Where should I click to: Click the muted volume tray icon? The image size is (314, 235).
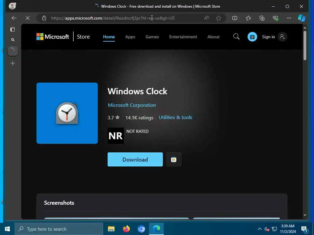pyautogui.click(x=267, y=229)
